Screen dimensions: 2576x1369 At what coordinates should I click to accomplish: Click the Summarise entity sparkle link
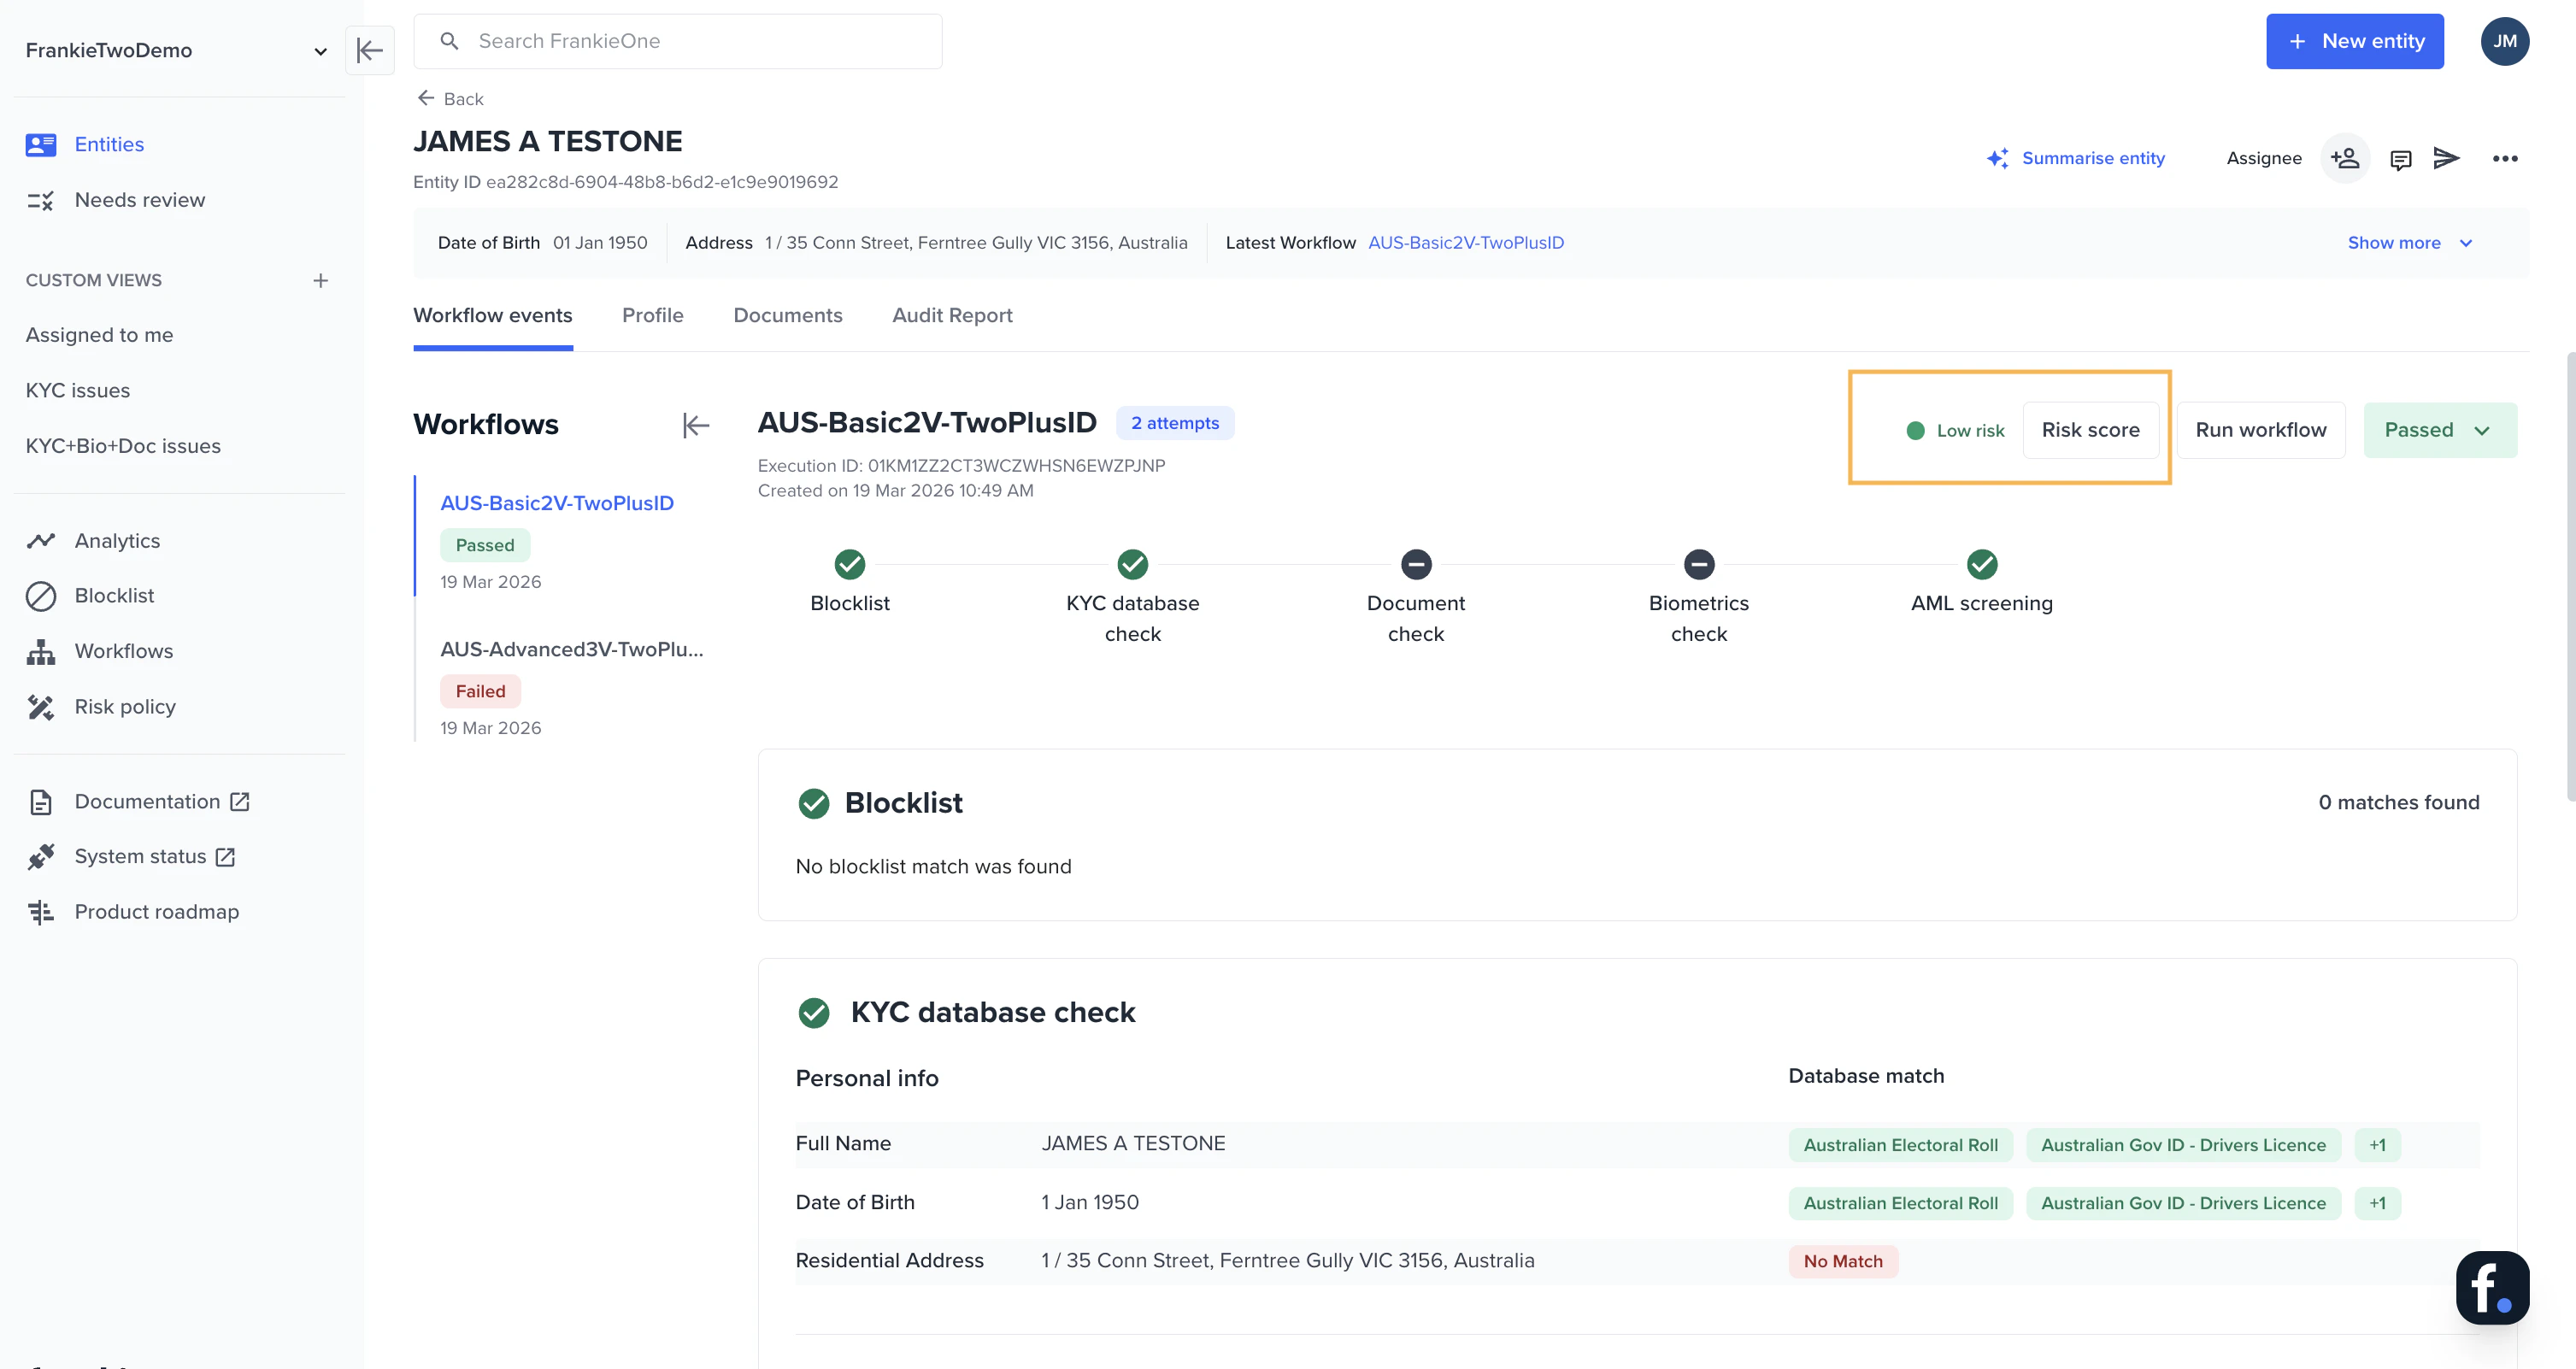coord(2076,158)
